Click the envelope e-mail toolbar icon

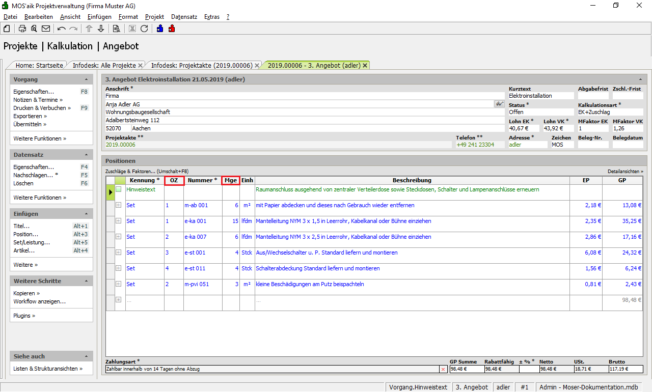tap(46, 29)
